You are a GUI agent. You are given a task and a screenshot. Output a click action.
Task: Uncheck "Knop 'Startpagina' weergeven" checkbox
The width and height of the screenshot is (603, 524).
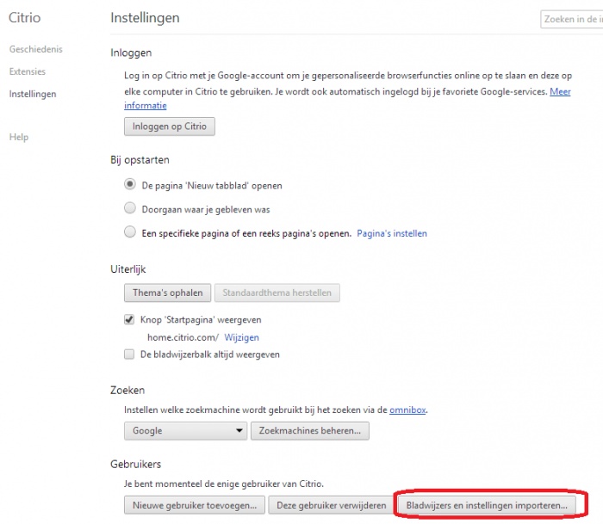129,319
